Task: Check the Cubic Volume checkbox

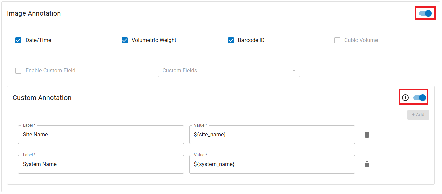Action: [x=337, y=40]
